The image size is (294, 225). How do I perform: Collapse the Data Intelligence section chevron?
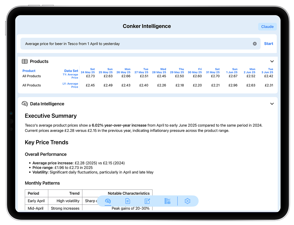272,104
